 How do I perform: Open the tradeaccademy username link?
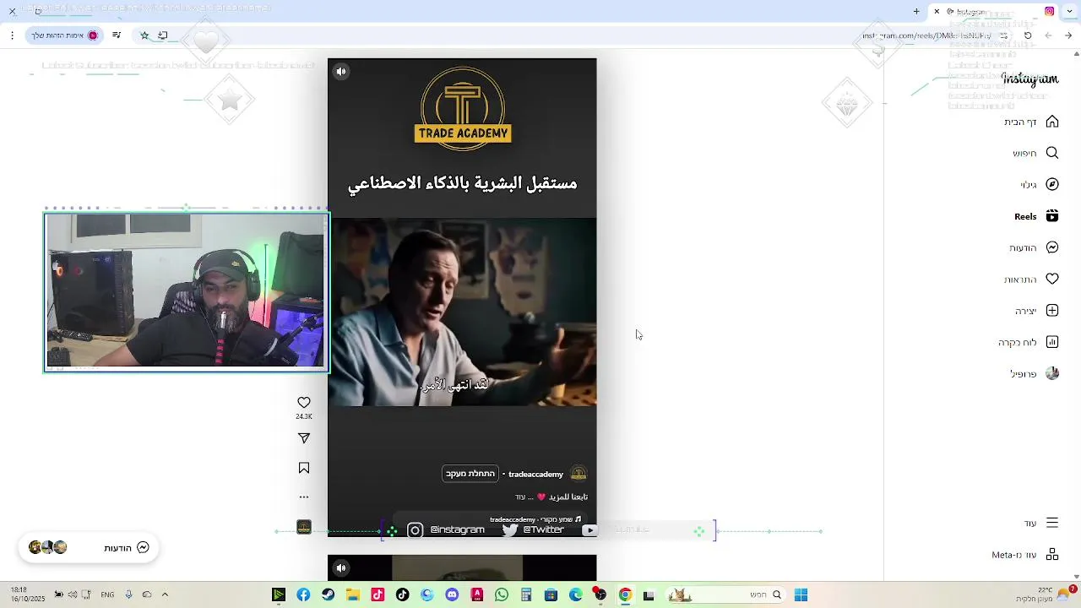click(535, 475)
